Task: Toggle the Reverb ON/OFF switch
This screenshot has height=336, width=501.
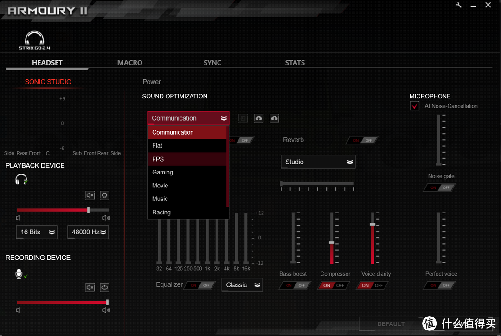Action: pyautogui.click(x=362, y=140)
